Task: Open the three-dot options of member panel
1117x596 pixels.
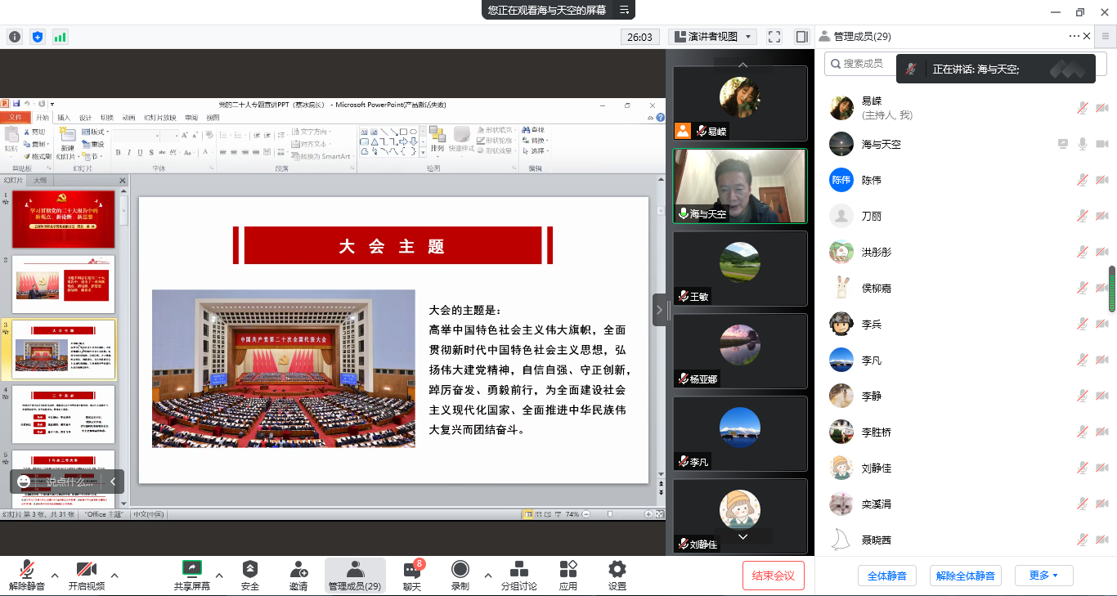Action: pos(1074,36)
